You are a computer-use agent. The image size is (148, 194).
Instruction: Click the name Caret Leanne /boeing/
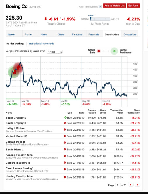[x=19, y=168]
